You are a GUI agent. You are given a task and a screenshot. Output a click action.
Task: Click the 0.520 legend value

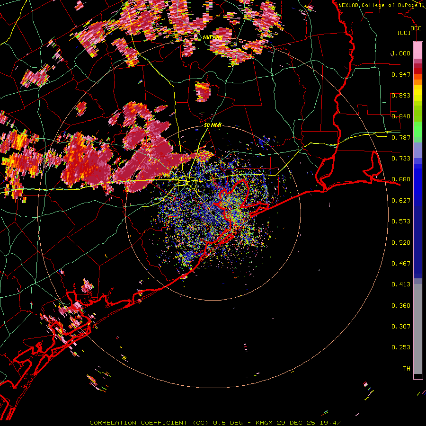[401, 243]
